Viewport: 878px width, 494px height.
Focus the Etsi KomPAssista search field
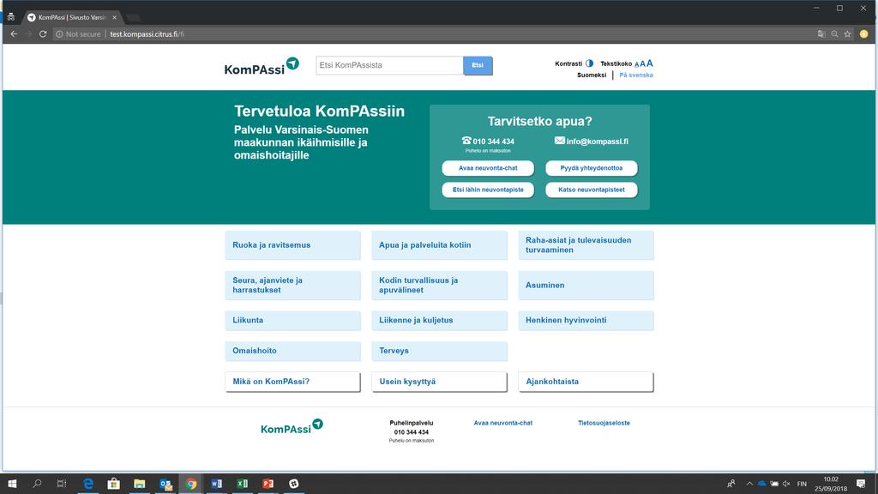click(x=389, y=65)
